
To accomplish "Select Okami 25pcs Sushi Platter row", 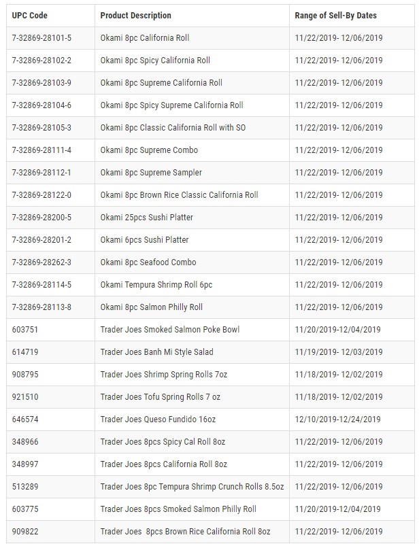I will coord(210,218).
